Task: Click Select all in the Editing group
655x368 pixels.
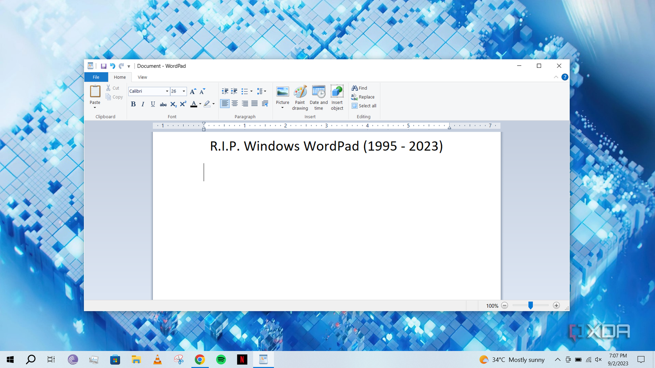Action: [x=364, y=105]
